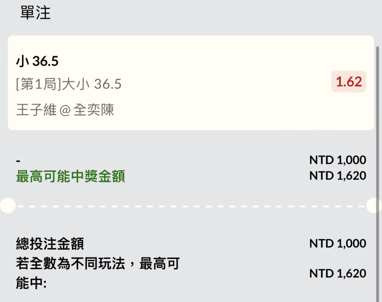Select the 小 36.5 bet title

tap(37, 61)
